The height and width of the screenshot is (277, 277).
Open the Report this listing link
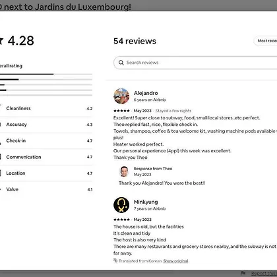[264, 273]
